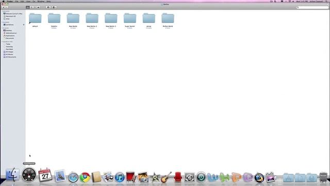Open Time Machine from the Dock
330x186 pixels.
pos(201,177)
